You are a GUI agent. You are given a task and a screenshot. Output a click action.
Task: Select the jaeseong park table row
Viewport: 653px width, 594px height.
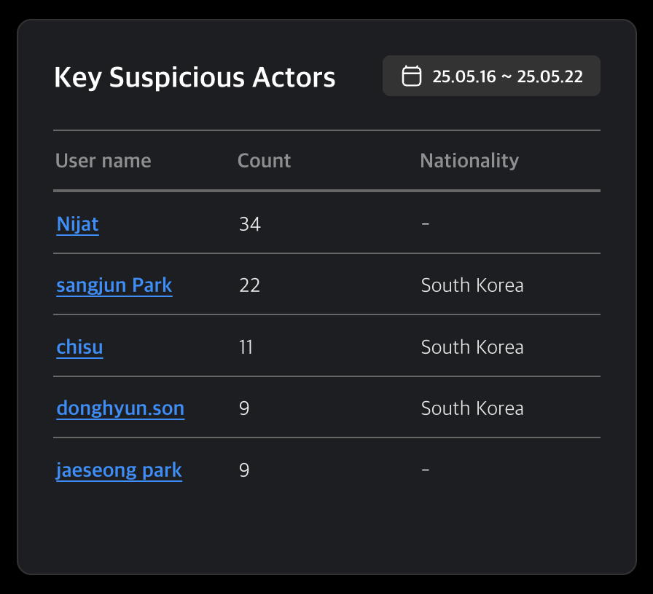[326, 470]
